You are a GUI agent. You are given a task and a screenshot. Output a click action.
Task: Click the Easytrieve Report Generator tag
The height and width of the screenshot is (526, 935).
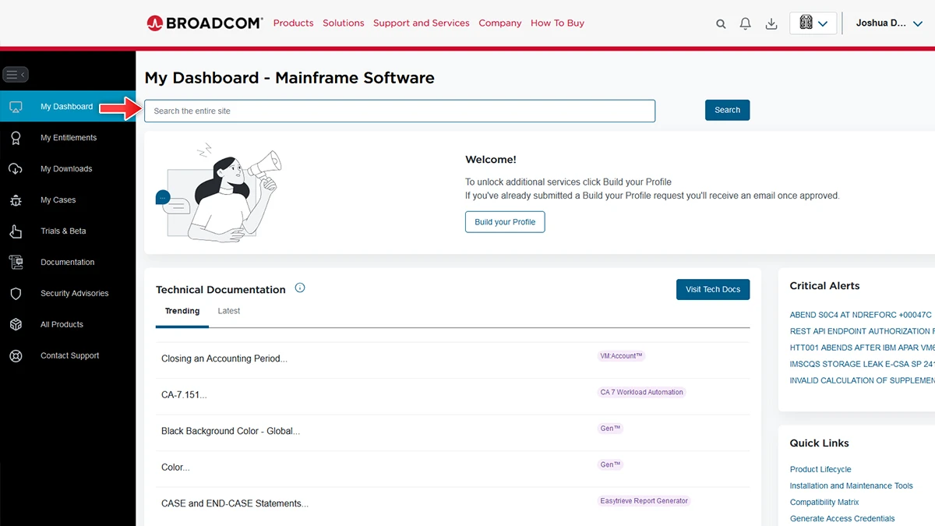pyautogui.click(x=644, y=500)
